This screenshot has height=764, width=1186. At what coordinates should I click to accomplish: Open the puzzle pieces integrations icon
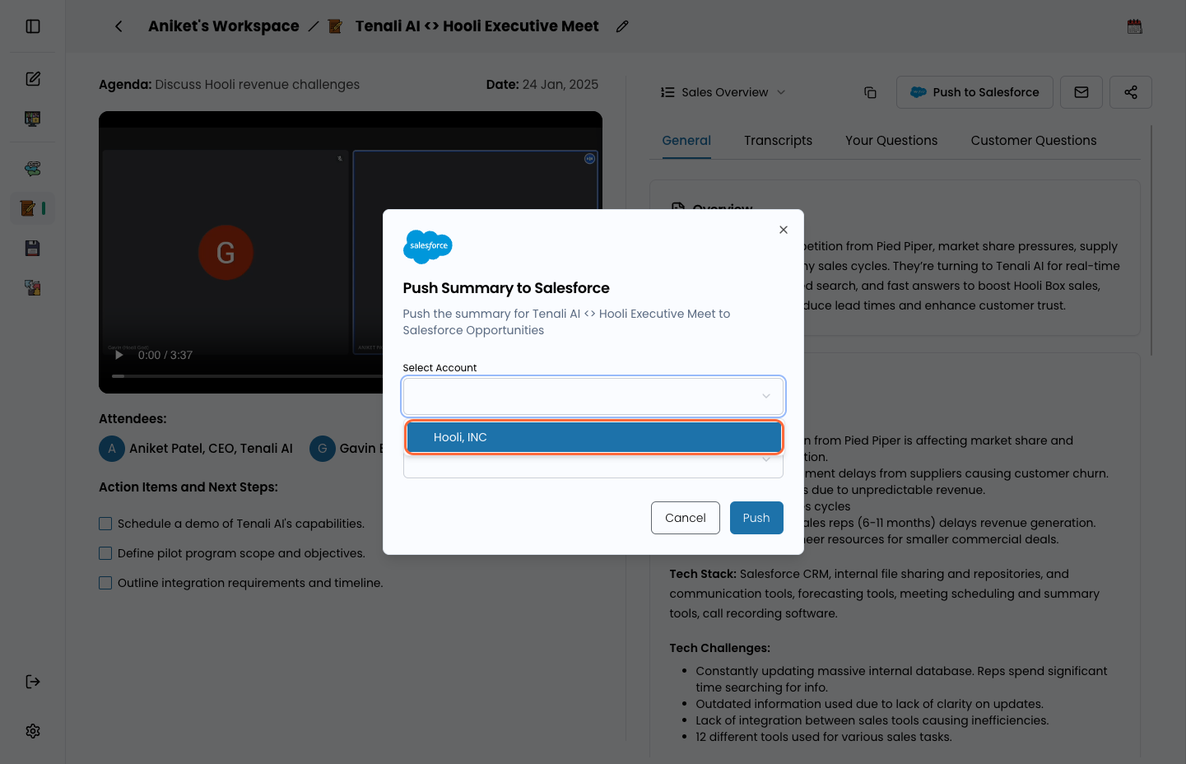click(x=33, y=287)
